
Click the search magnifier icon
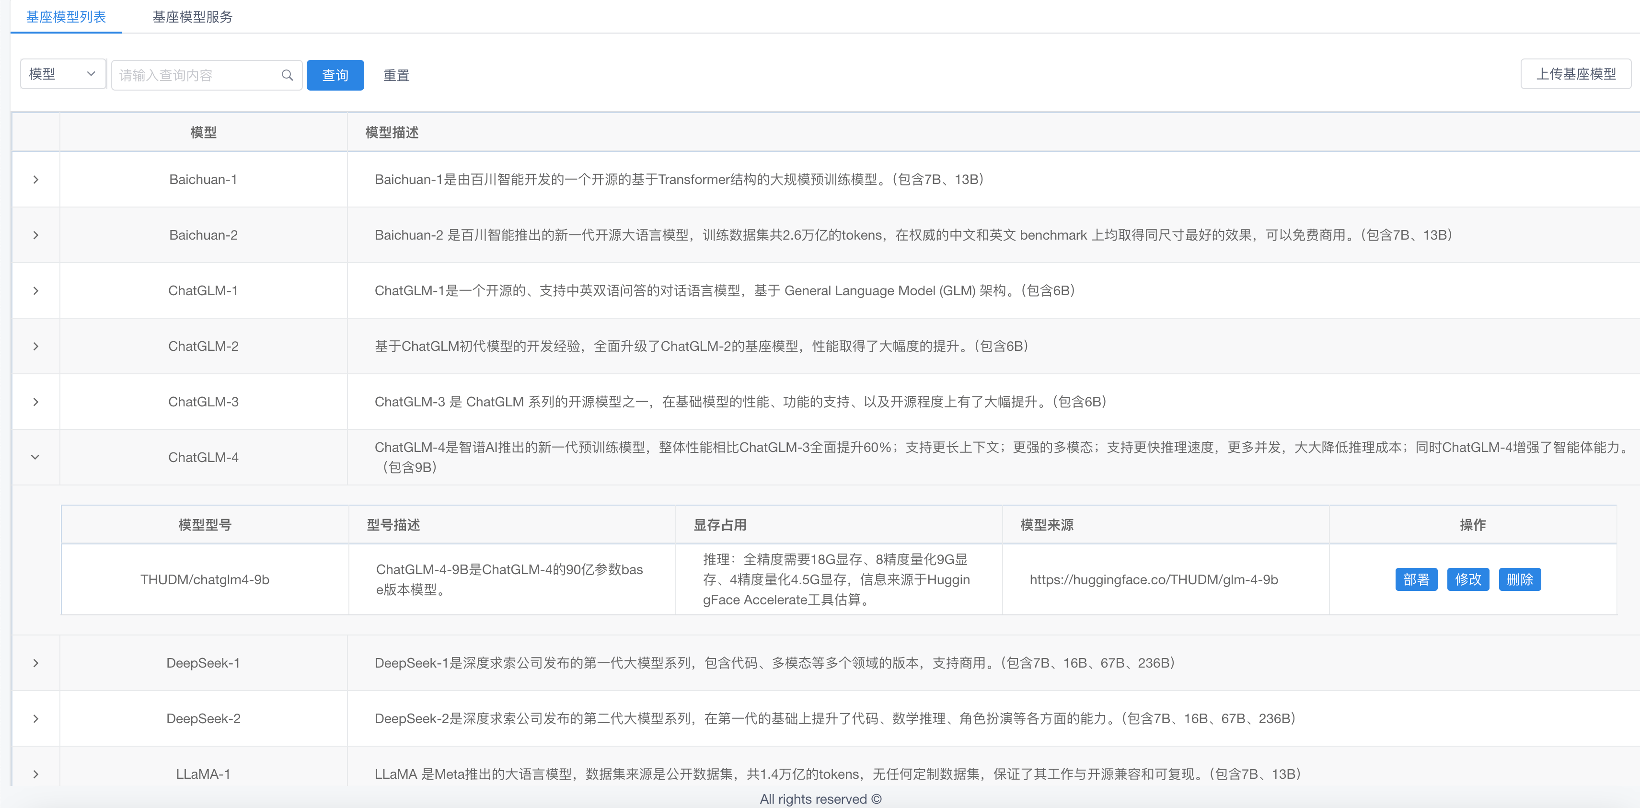pos(287,75)
